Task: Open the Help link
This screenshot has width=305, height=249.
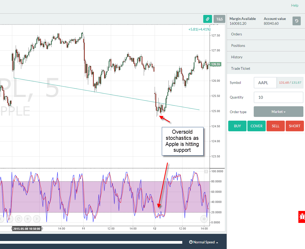Action: 295,5
